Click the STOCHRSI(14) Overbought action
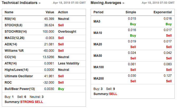 click(x=67, y=32)
